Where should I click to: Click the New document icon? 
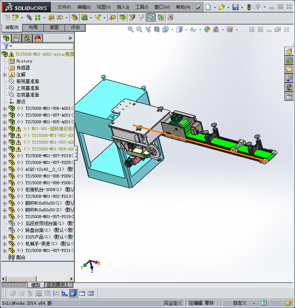(x=208, y=7)
